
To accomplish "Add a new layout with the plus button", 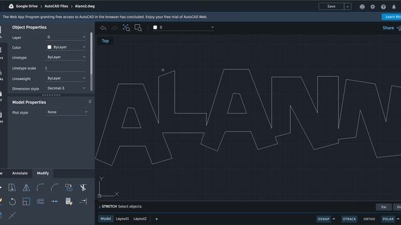I will pos(157,219).
